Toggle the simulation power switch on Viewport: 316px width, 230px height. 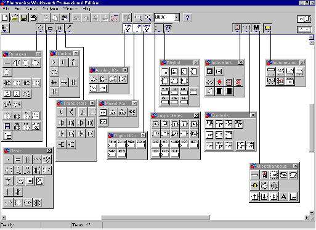point(304,19)
